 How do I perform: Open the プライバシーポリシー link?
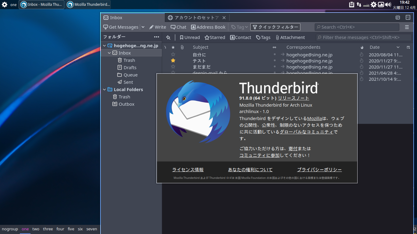(319, 170)
